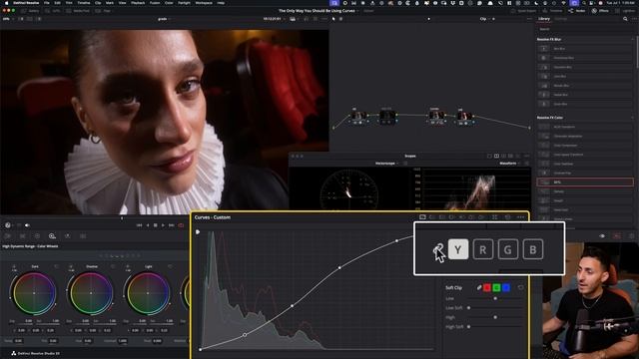The width and height of the screenshot is (639, 359).
Task: Mute audio with the speaker icon
Action: 27,225
